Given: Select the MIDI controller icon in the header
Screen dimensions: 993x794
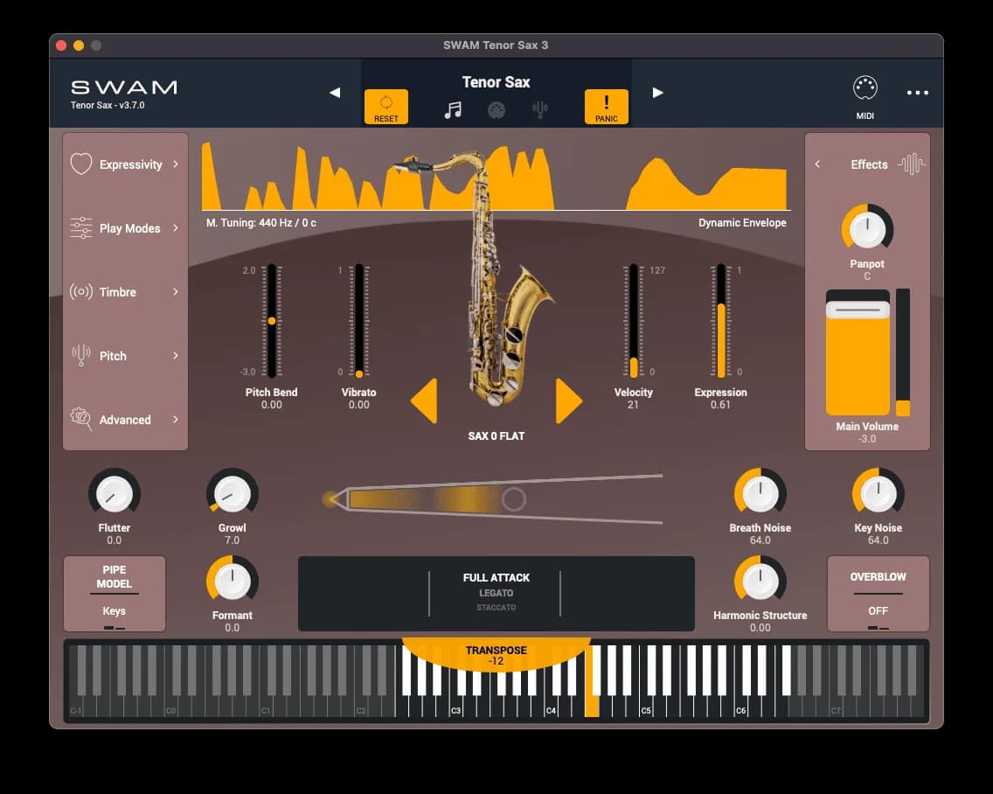Looking at the screenshot, I should click(x=496, y=111).
